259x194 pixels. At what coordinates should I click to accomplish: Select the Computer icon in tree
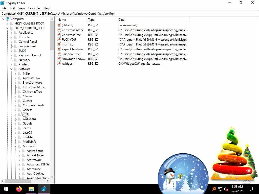[x=7, y=19]
